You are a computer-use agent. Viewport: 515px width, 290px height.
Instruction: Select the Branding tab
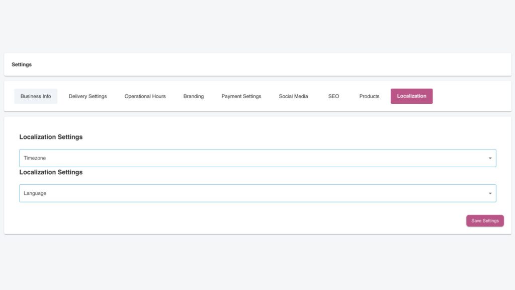tap(193, 96)
